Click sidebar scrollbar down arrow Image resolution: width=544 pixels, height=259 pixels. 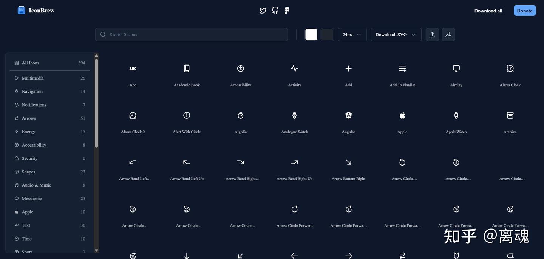[96, 250]
